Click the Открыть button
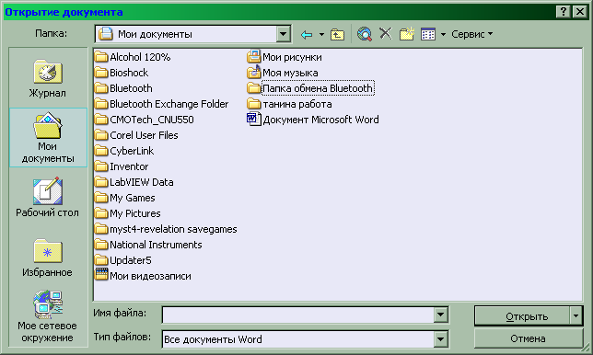This screenshot has width=593, height=355. pos(522,316)
